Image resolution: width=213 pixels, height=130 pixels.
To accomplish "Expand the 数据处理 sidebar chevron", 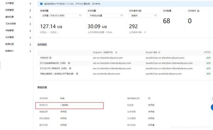I will pyautogui.click(x=30, y=44).
